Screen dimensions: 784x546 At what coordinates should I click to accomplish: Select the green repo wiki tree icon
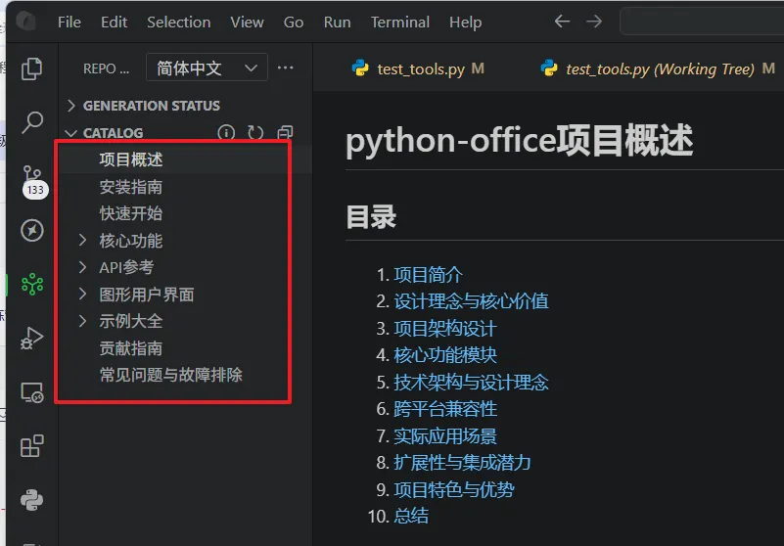pos(32,284)
